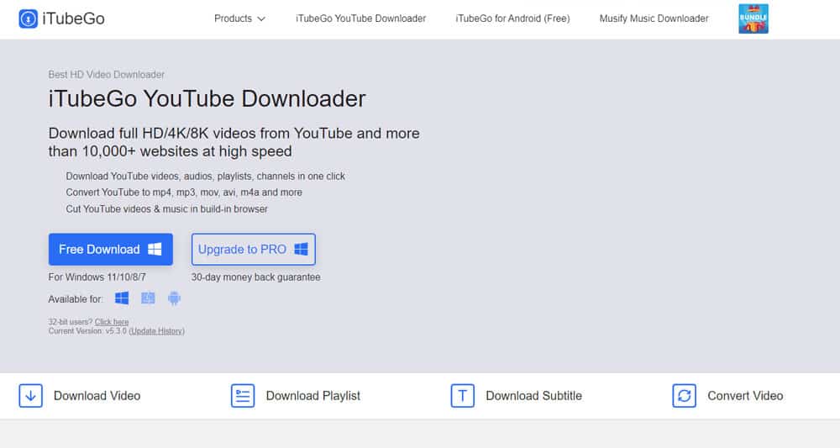Click the Upgrade to PRO button
840x448 pixels.
point(253,250)
